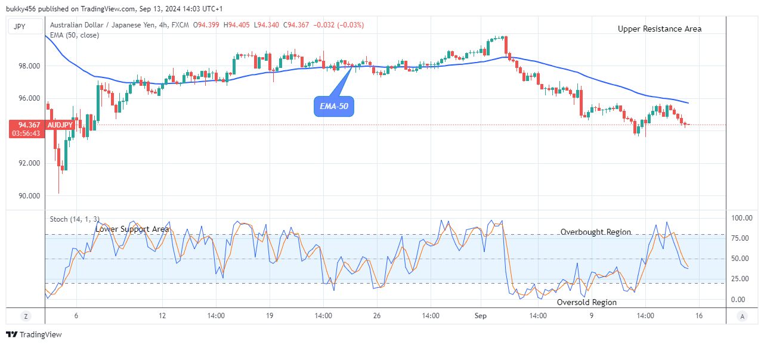Click the 16 date label on time axis
The image size is (764, 345).
click(698, 316)
